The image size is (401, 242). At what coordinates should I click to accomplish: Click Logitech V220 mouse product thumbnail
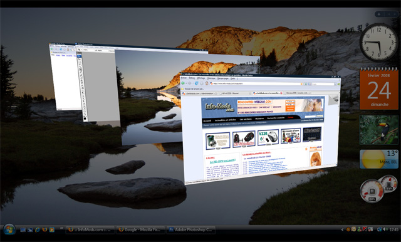(268, 137)
